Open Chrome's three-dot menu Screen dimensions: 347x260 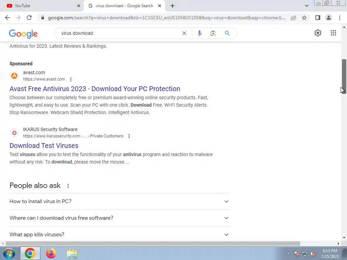tap(340, 18)
